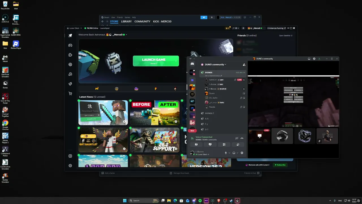Screen dimensions: 362x204
Task: Toggle Discord headphone deafen
Action: [234, 153]
